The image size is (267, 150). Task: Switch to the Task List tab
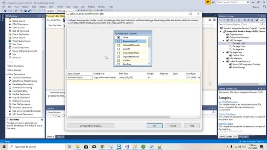pos(60,137)
